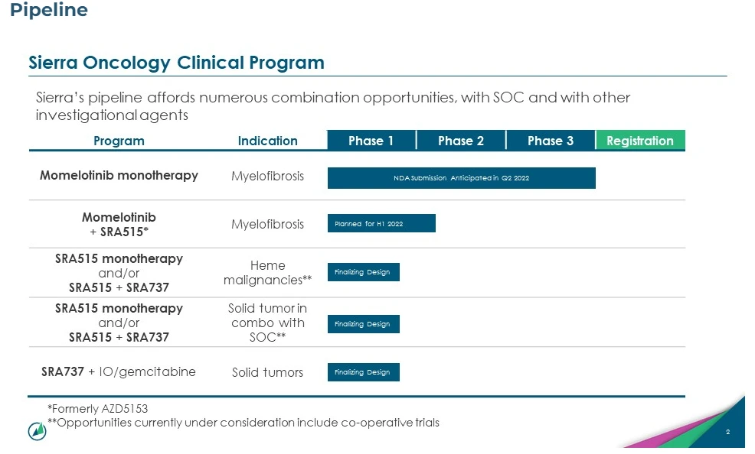
Task: Select Momelotinib monotherapy program name
Action: [119, 176]
